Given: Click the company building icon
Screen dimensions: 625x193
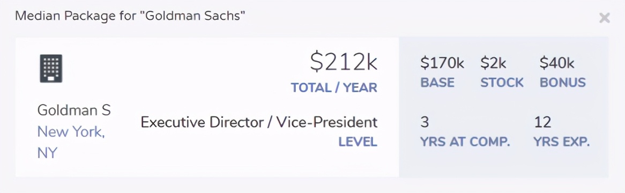Looking at the screenshot, I should tap(51, 69).
